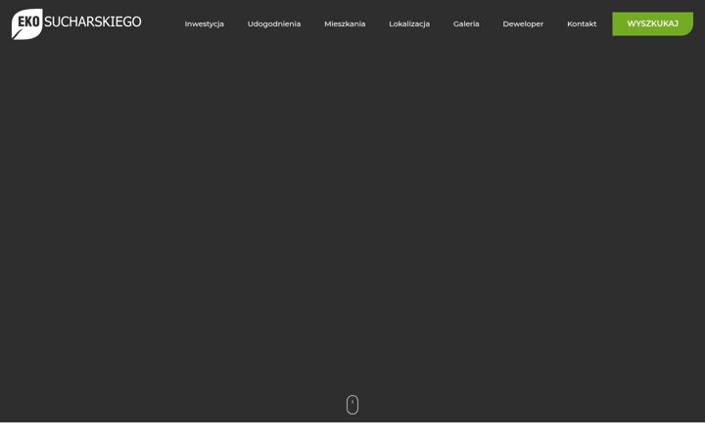Click the mouse scroll-down icon
705x440 pixels.
[352, 405]
